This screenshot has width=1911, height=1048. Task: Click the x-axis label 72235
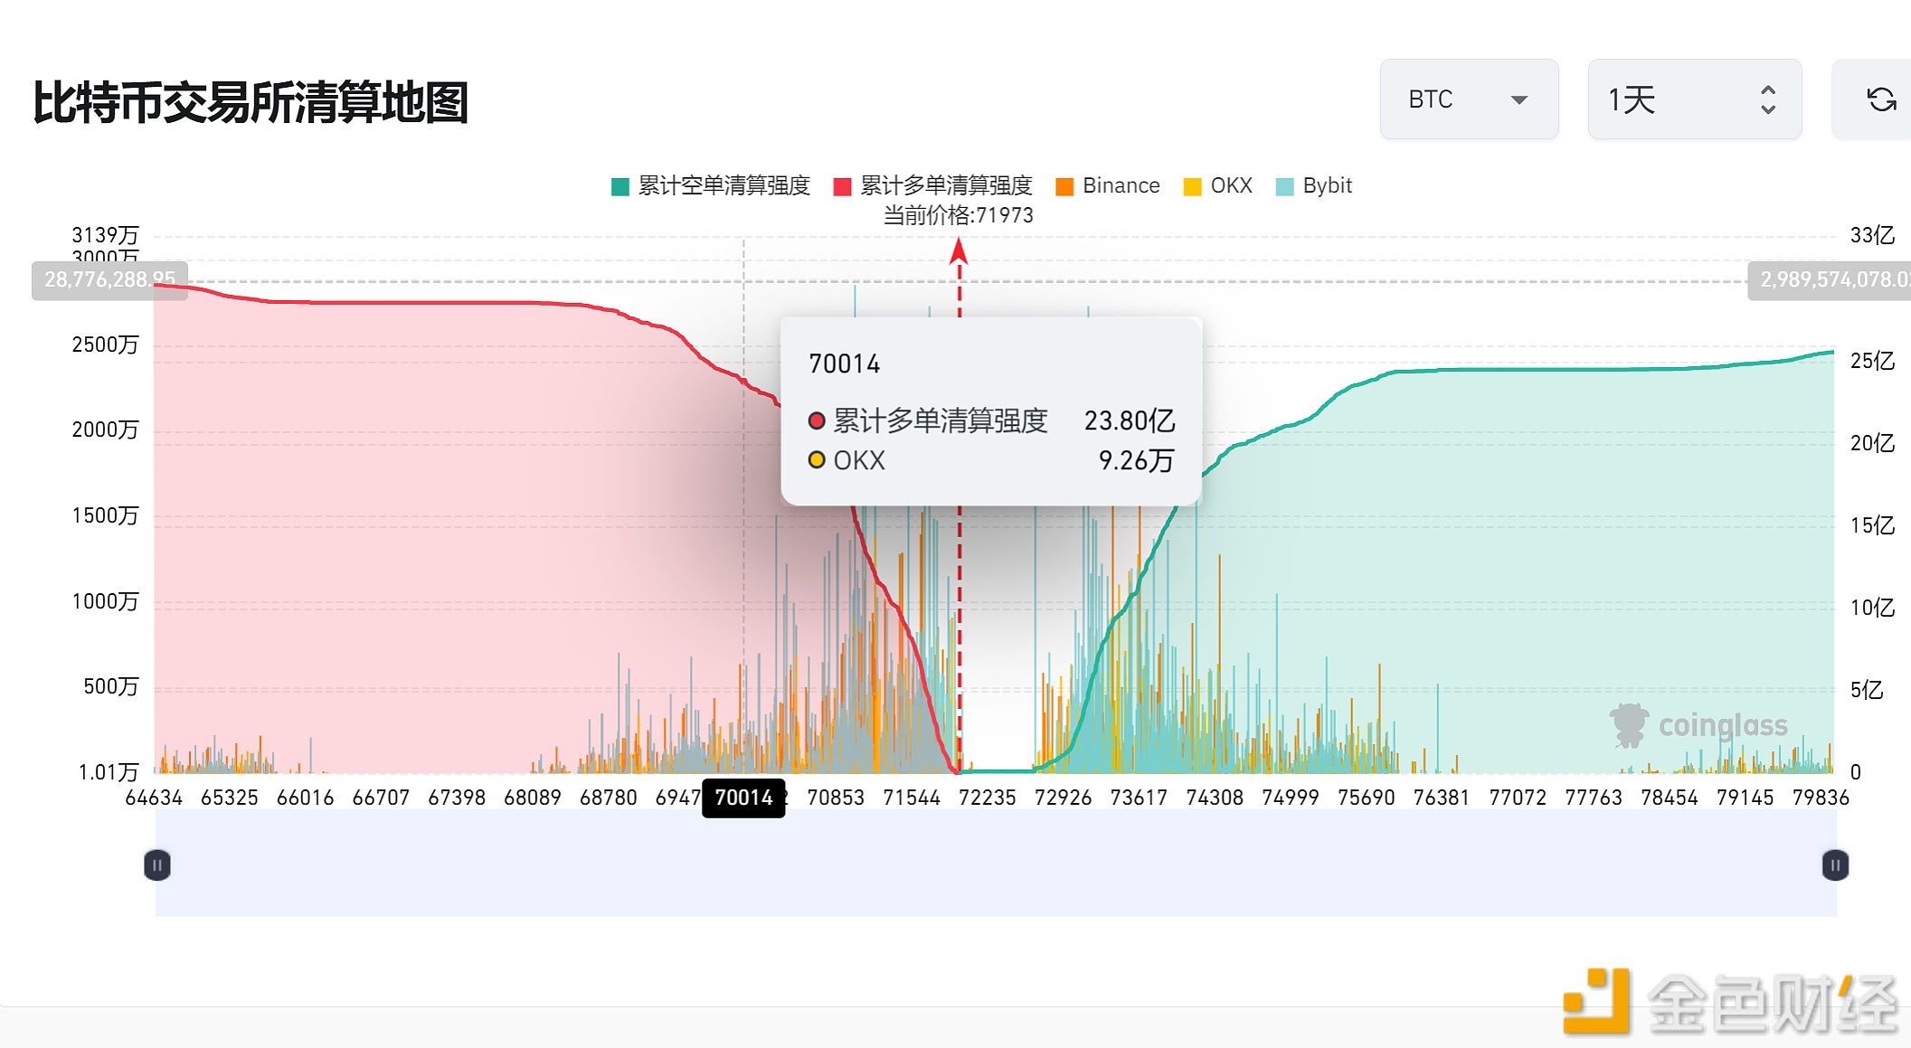pos(988,798)
